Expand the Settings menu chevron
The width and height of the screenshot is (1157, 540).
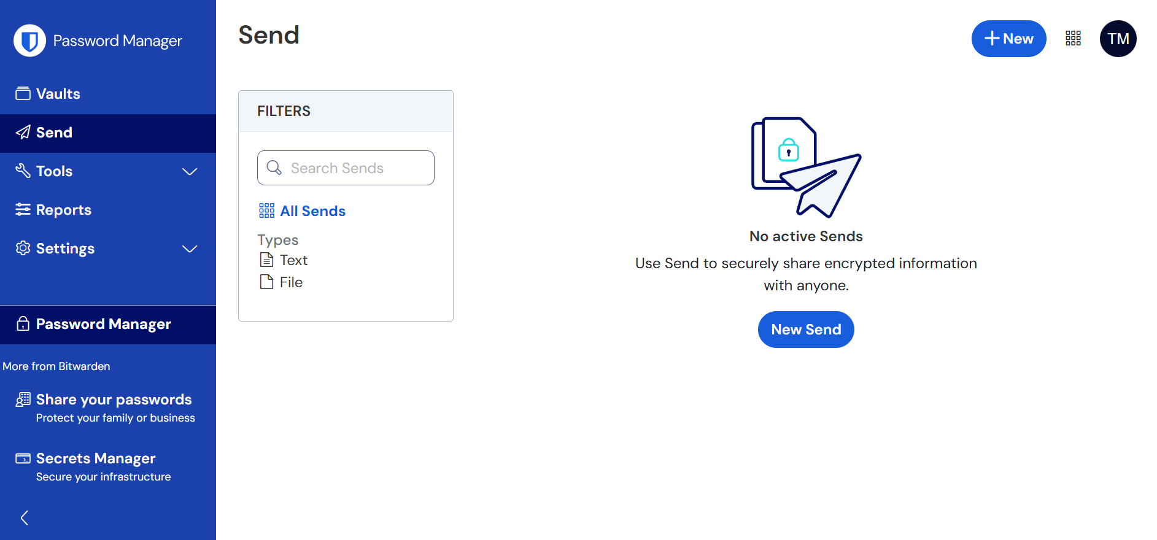(190, 249)
